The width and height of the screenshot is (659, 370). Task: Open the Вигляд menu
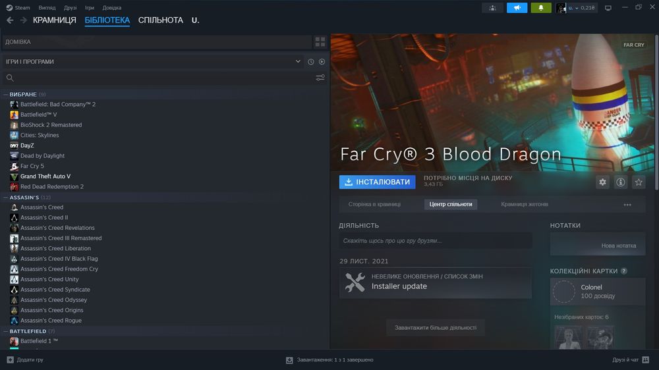47,7
